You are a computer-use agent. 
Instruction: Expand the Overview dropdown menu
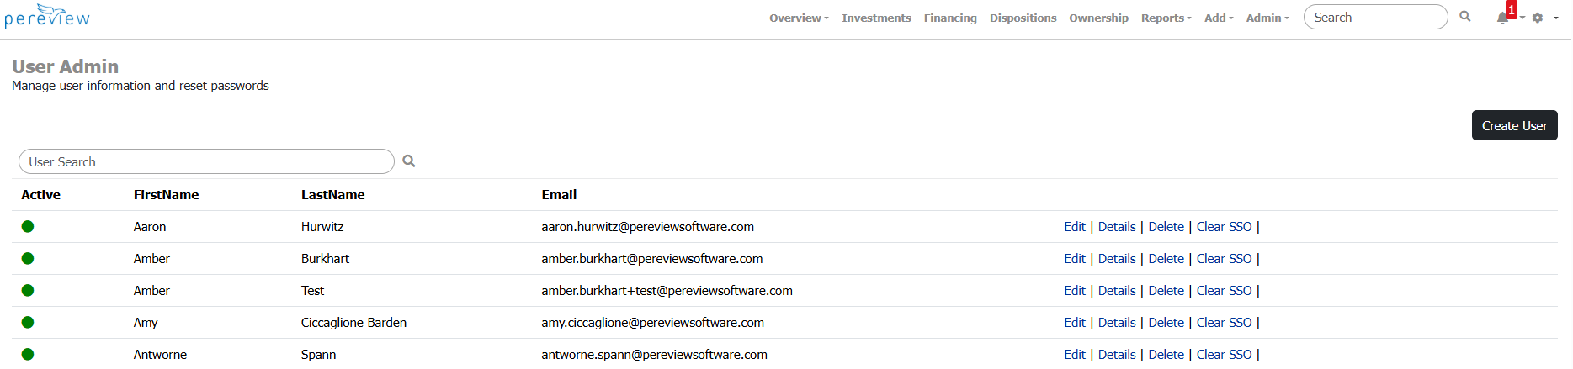798,18
